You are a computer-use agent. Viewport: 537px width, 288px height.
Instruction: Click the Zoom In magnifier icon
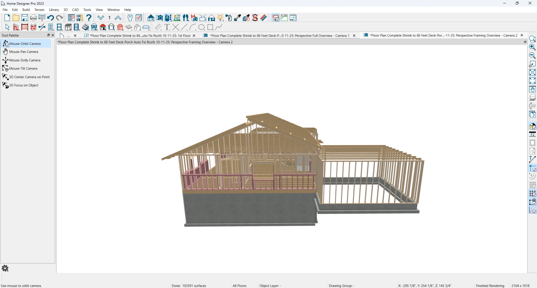[532, 47]
